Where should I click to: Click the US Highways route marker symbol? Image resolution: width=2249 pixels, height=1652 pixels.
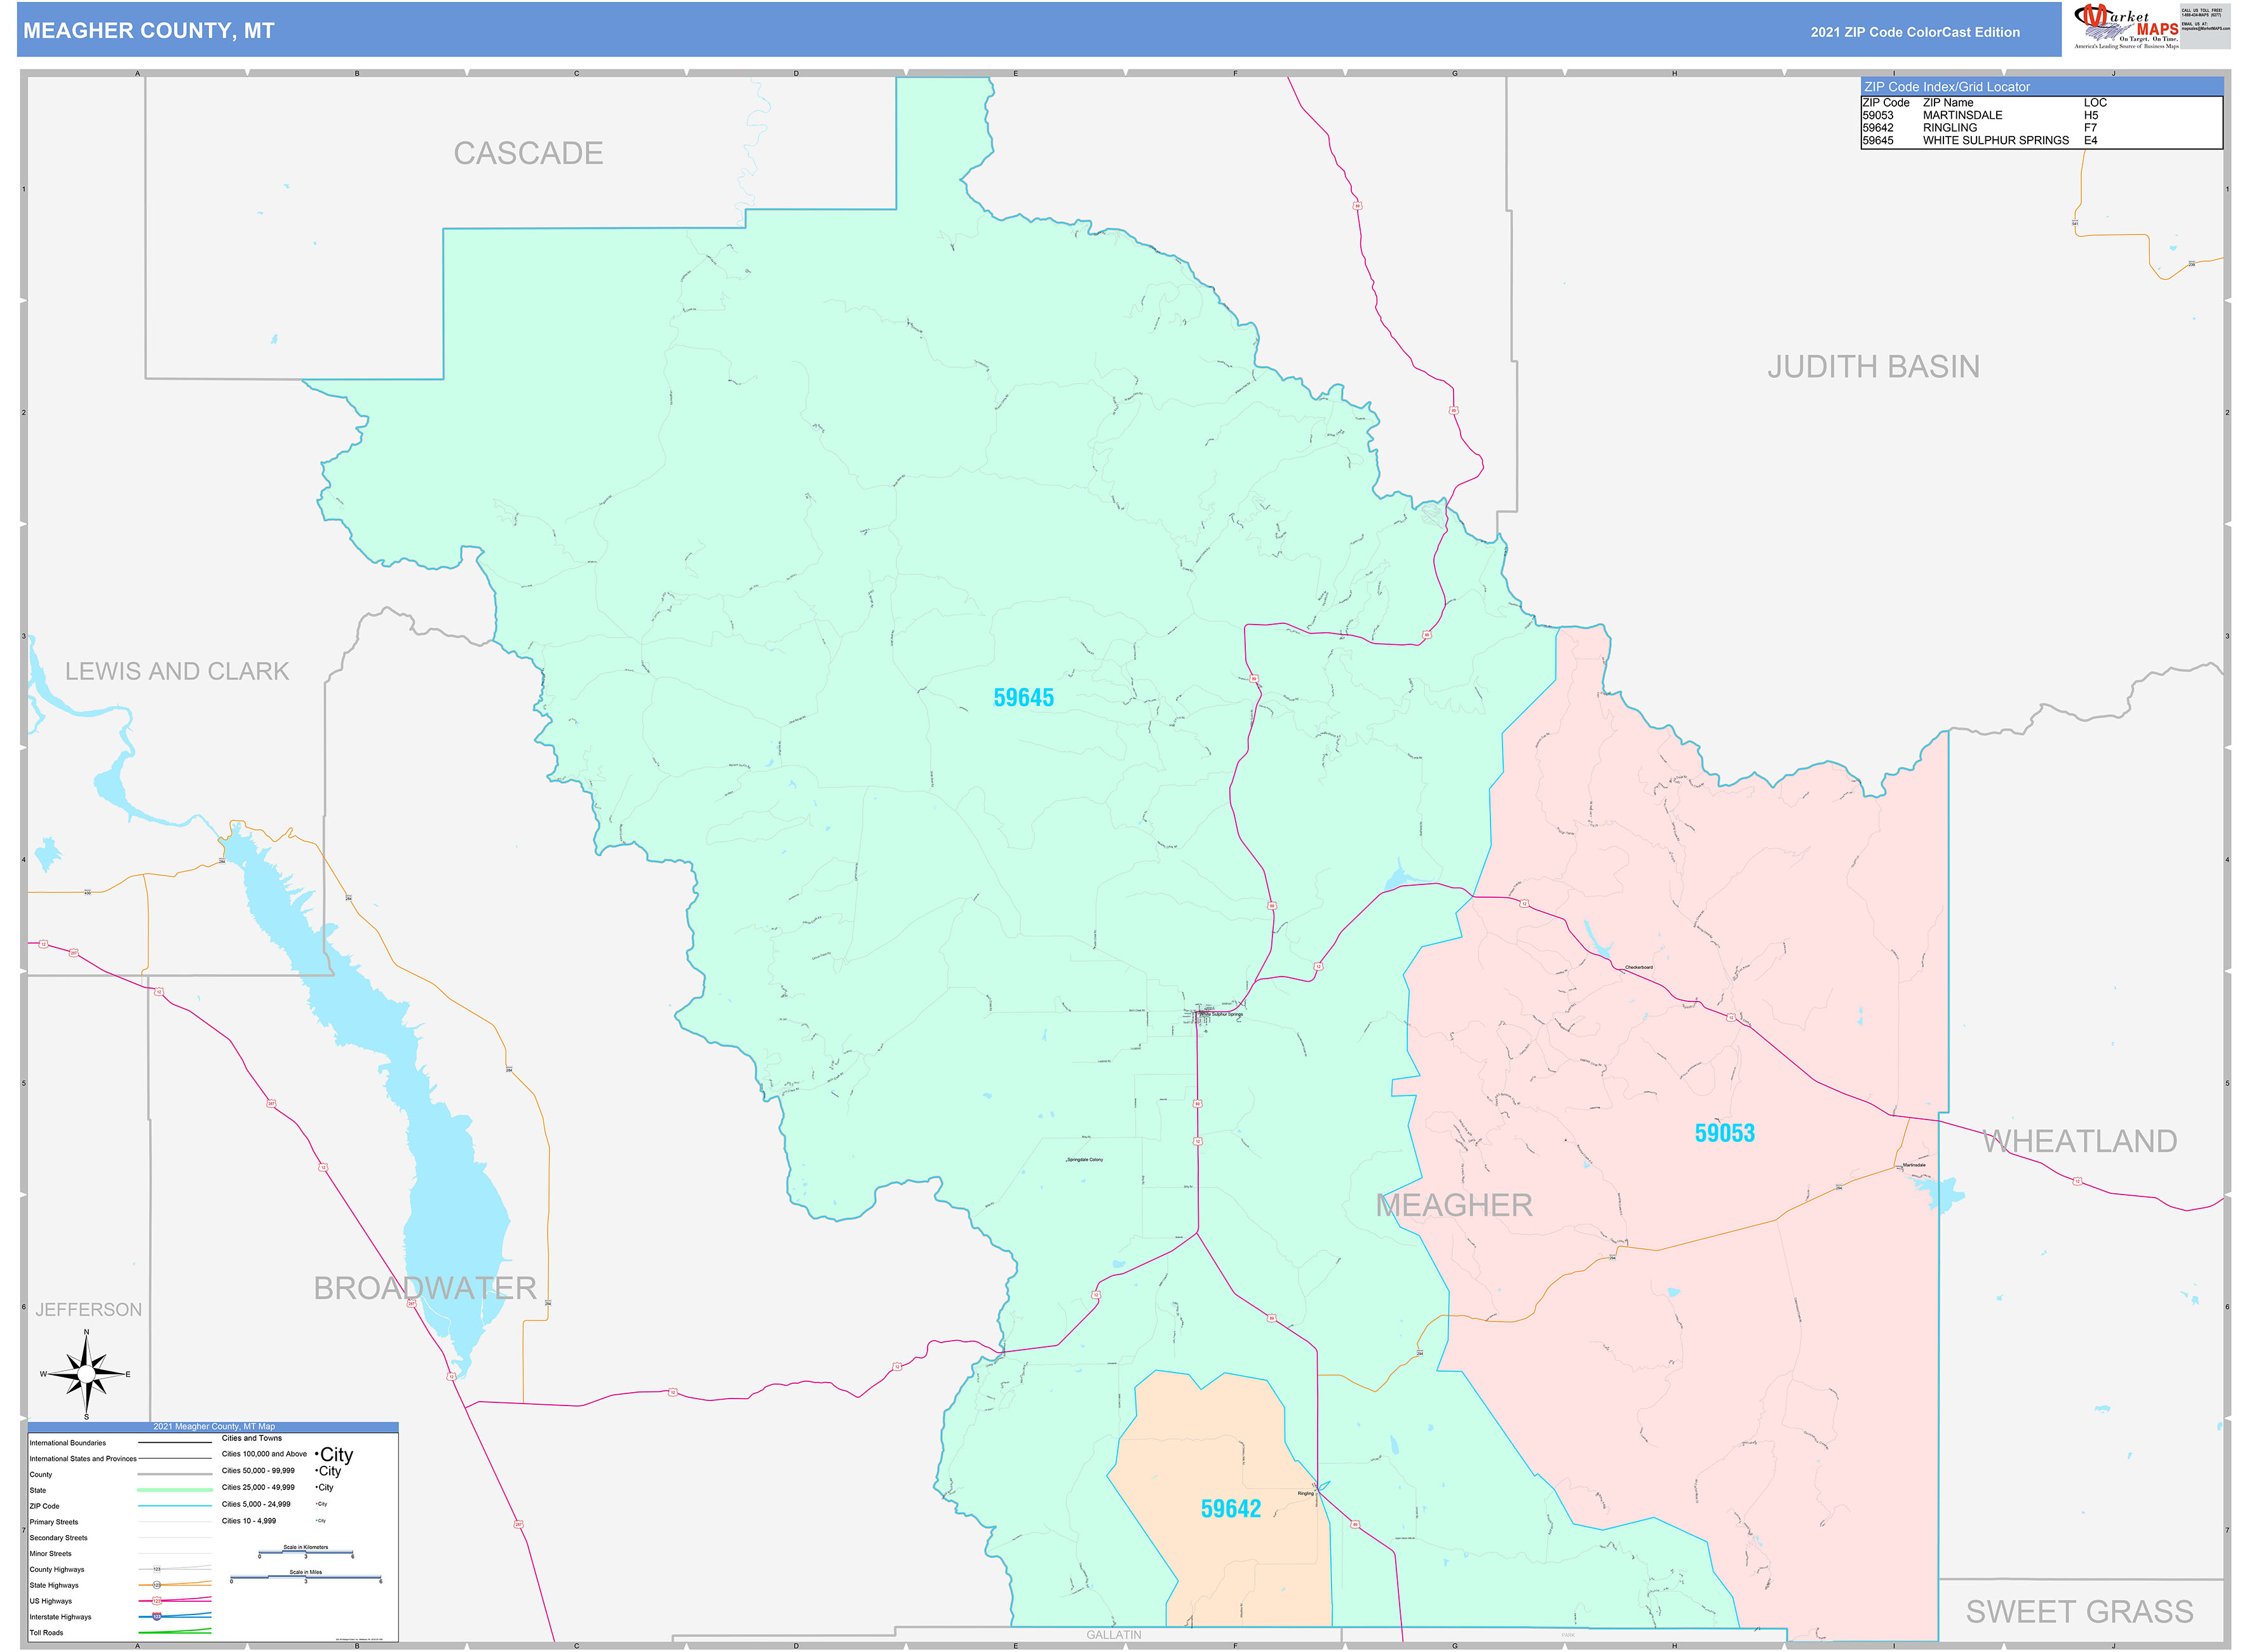coord(157,1601)
